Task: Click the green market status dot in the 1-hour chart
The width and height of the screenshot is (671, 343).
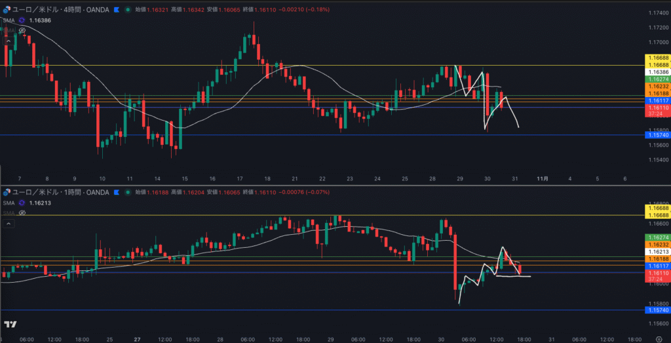Action: click(x=127, y=192)
